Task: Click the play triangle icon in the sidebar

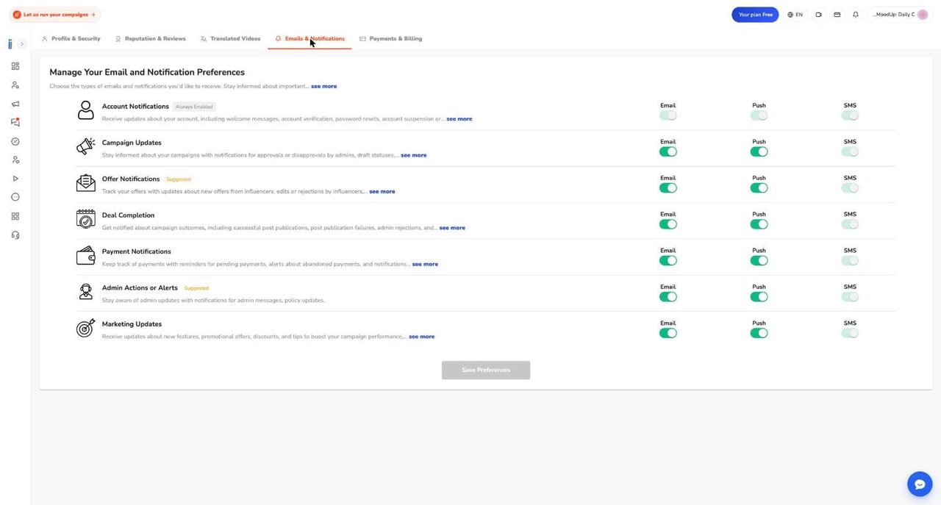Action: point(15,179)
